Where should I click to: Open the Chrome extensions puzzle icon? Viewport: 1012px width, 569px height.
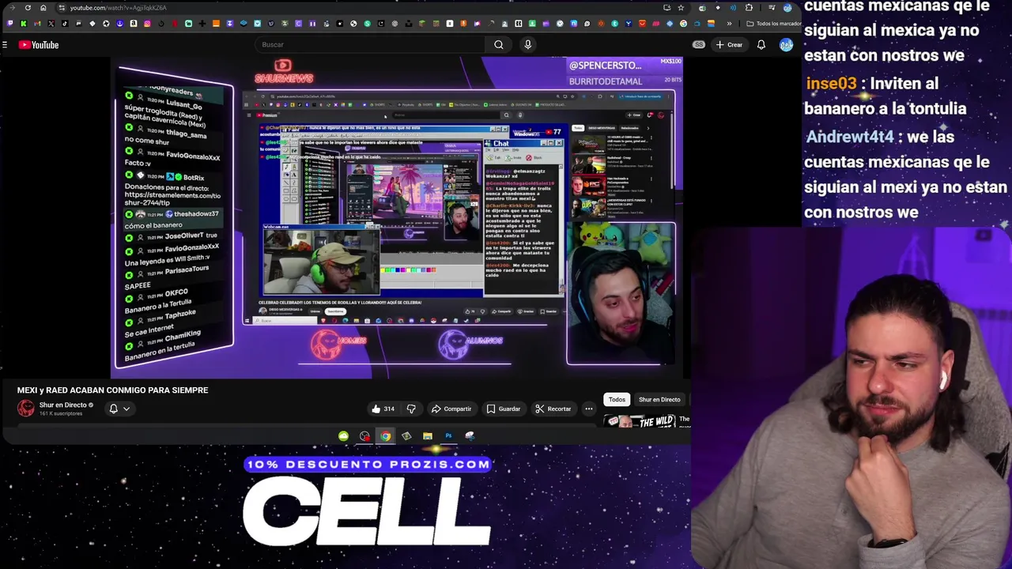click(x=749, y=8)
